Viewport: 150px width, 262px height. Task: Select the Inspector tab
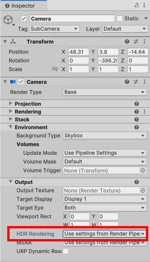[24, 6]
